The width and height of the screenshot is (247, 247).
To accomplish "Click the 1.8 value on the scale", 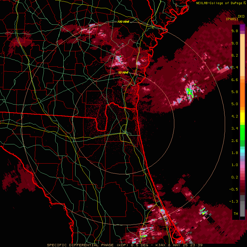I will [x=235, y=153].
